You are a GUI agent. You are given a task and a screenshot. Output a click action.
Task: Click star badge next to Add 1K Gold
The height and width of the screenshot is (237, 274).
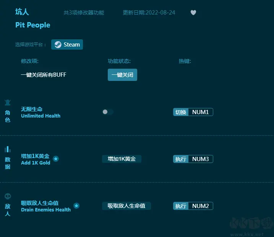click(56, 159)
